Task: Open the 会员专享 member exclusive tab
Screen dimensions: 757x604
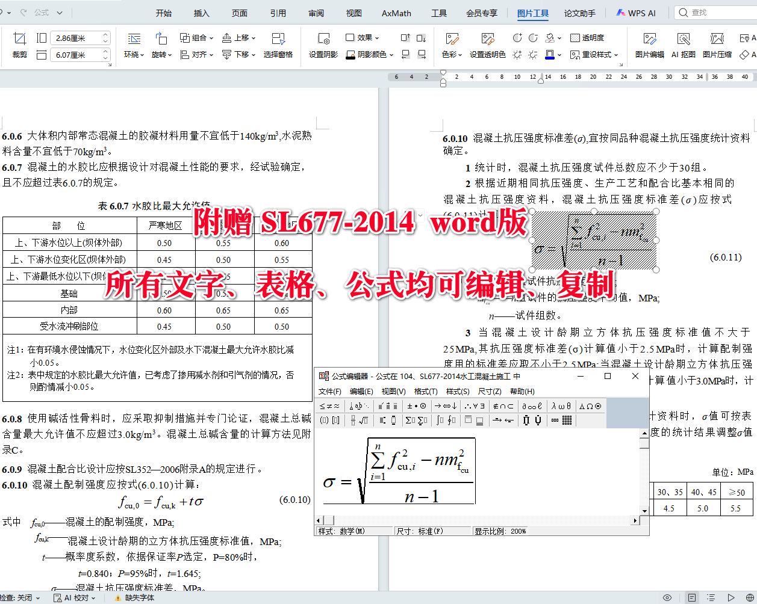Action: click(x=482, y=13)
